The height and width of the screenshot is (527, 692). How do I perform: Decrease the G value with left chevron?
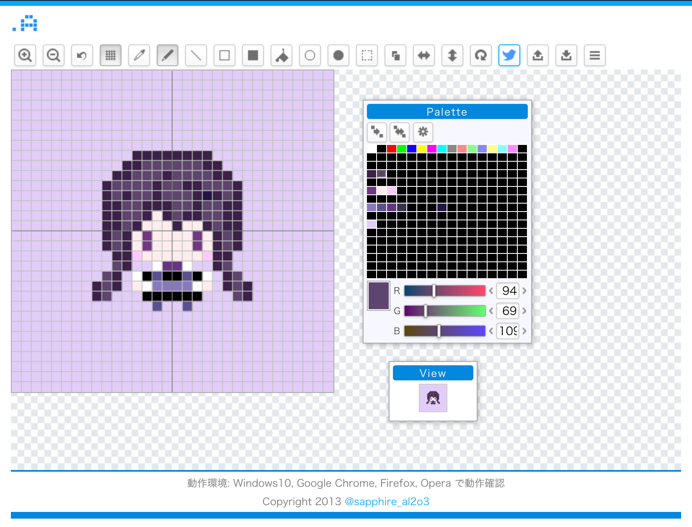point(491,311)
